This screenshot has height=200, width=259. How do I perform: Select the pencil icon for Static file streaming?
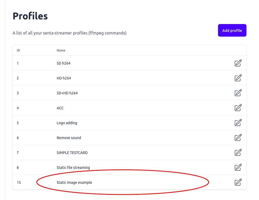point(238,167)
